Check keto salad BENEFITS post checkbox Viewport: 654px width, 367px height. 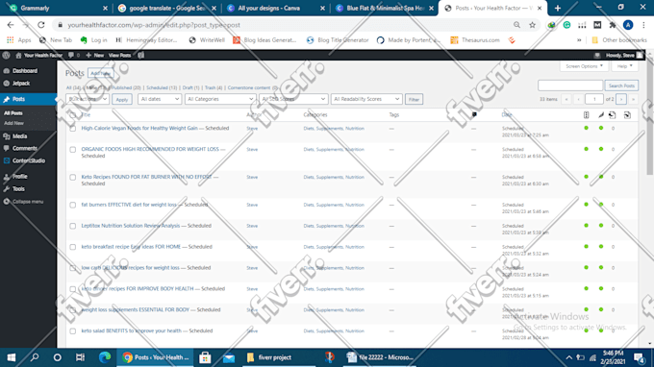73,331
